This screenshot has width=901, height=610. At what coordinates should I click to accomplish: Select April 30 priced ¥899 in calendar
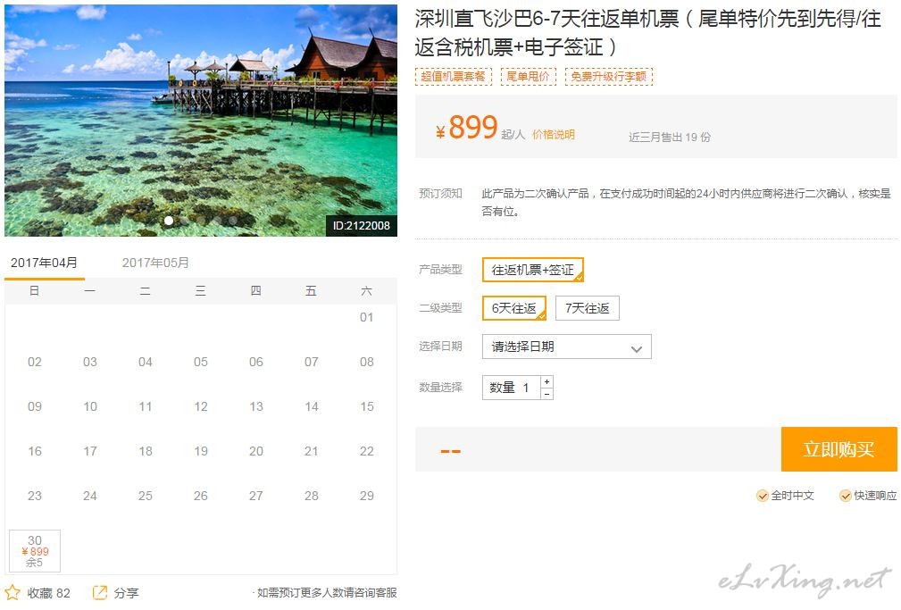[x=35, y=551]
